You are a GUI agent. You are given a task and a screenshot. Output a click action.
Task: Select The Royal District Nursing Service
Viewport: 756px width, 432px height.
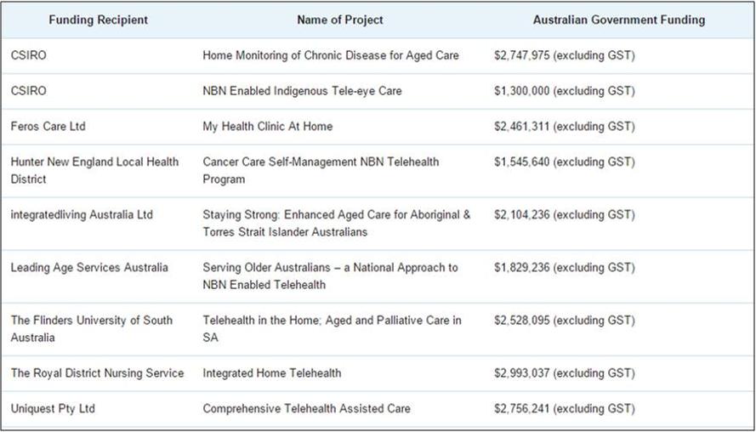tap(98, 373)
